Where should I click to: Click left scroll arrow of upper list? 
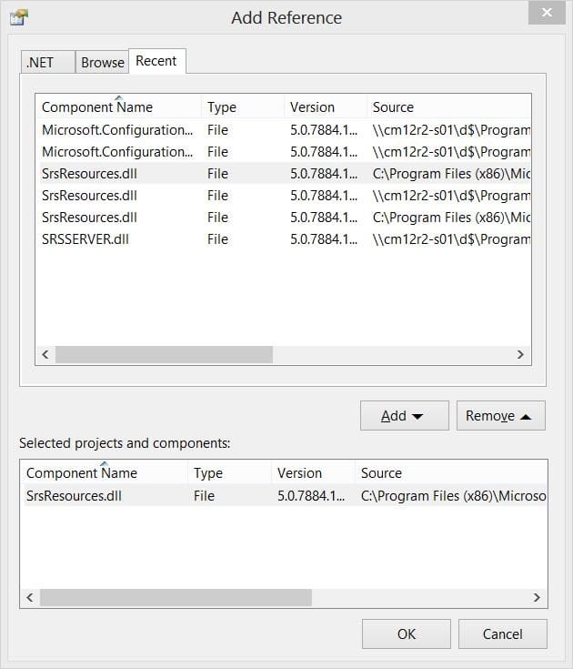click(45, 355)
